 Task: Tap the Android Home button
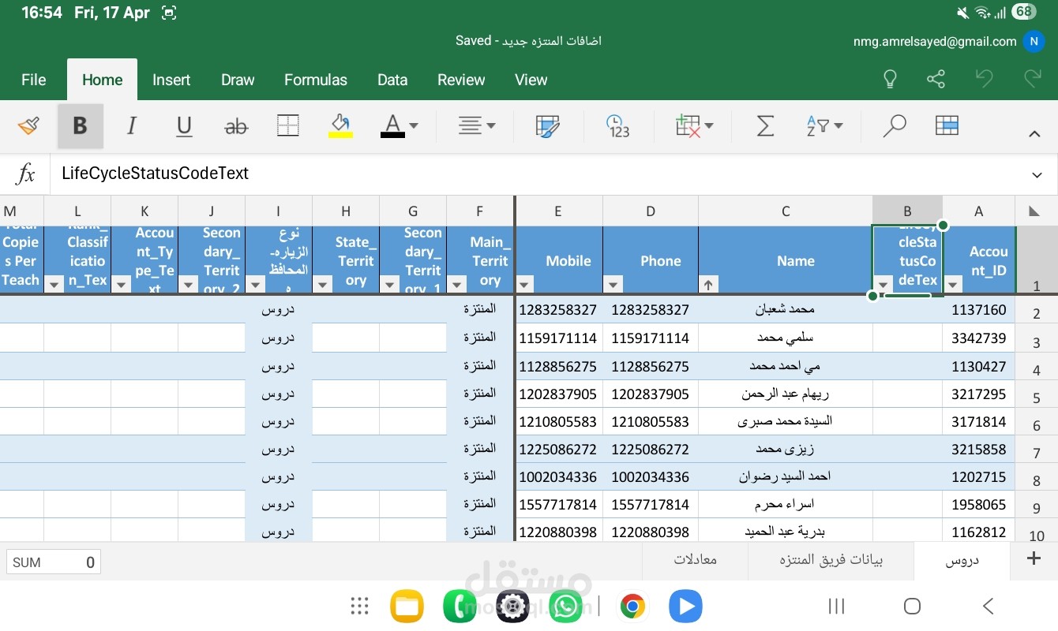(912, 606)
